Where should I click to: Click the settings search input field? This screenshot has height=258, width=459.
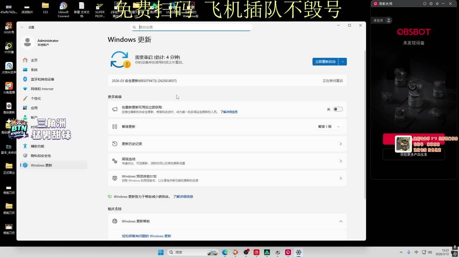click(194, 27)
